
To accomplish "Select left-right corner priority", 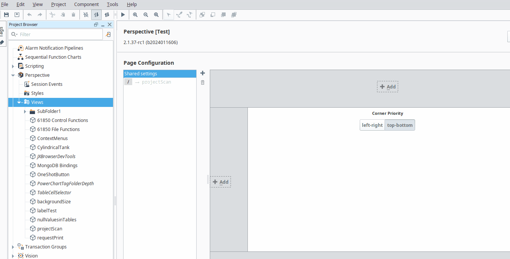I will pos(372,125).
